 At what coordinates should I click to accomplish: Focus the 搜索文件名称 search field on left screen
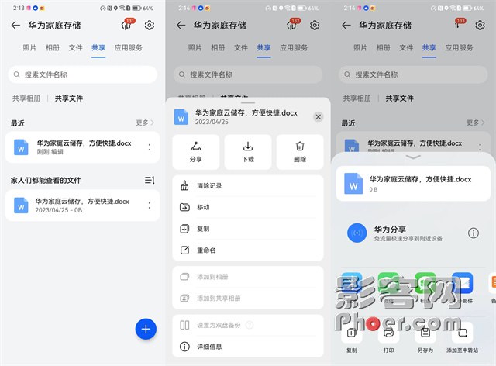[83, 74]
